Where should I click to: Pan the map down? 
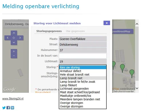pos(14,43)
